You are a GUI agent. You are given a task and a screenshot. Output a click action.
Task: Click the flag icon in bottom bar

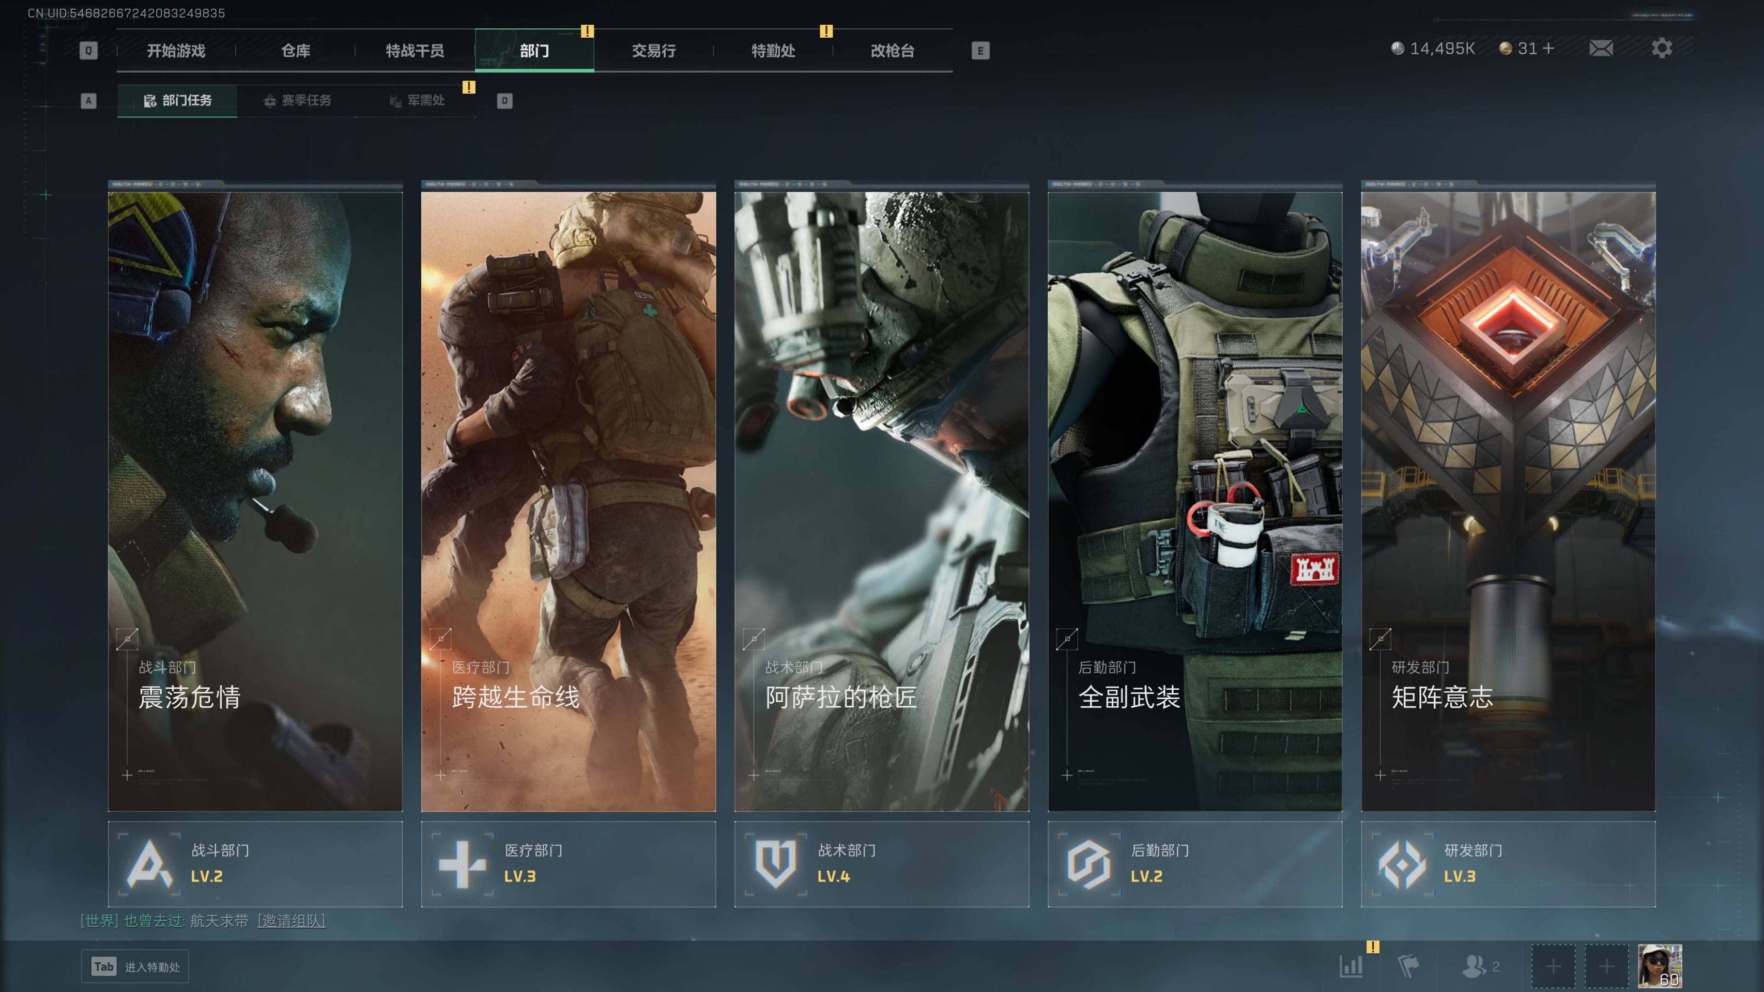click(1408, 966)
